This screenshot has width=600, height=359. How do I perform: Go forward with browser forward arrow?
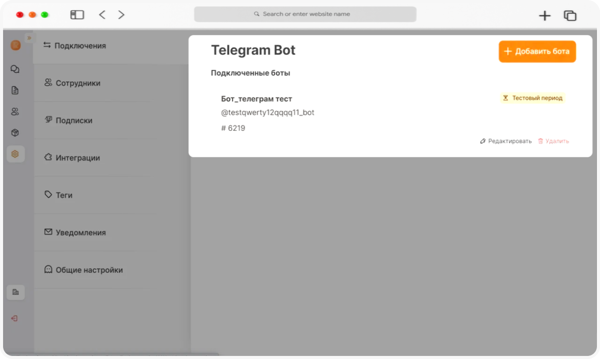point(121,14)
